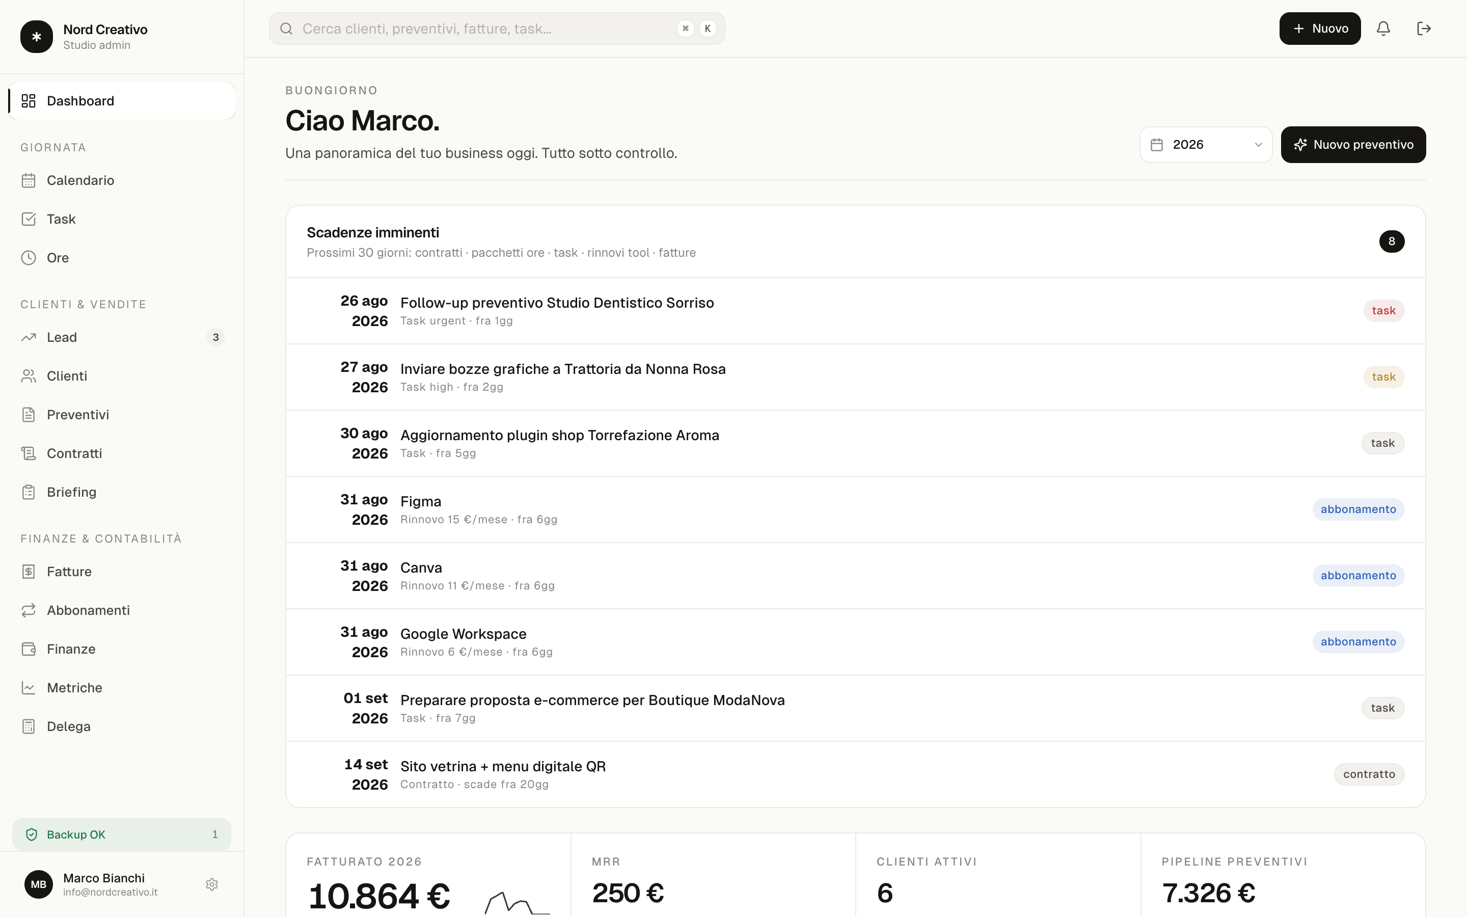
Task: Click the fatturato sparkline chart
Action: click(517, 902)
